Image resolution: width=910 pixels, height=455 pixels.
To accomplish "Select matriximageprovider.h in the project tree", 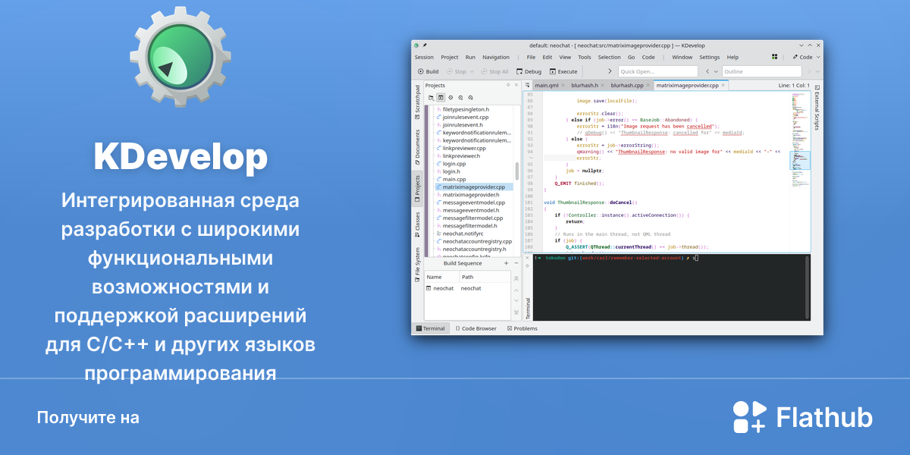I will pyautogui.click(x=468, y=195).
